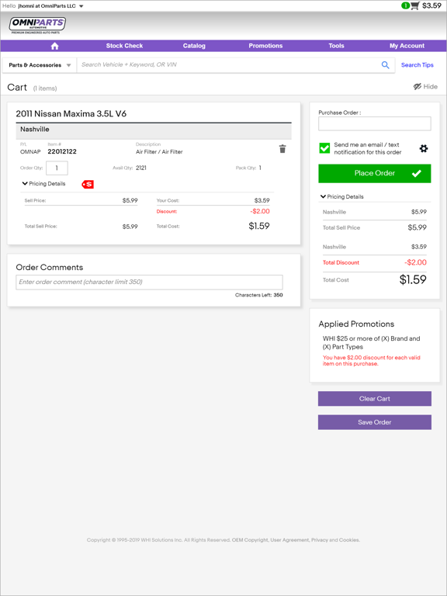Click the Characters Left: 350 counter
The width and height of the screenshot is (447, 596).
[259, 295]
